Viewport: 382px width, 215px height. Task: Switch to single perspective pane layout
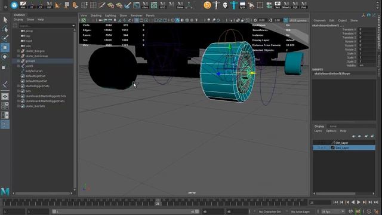(x=5, y=97)
